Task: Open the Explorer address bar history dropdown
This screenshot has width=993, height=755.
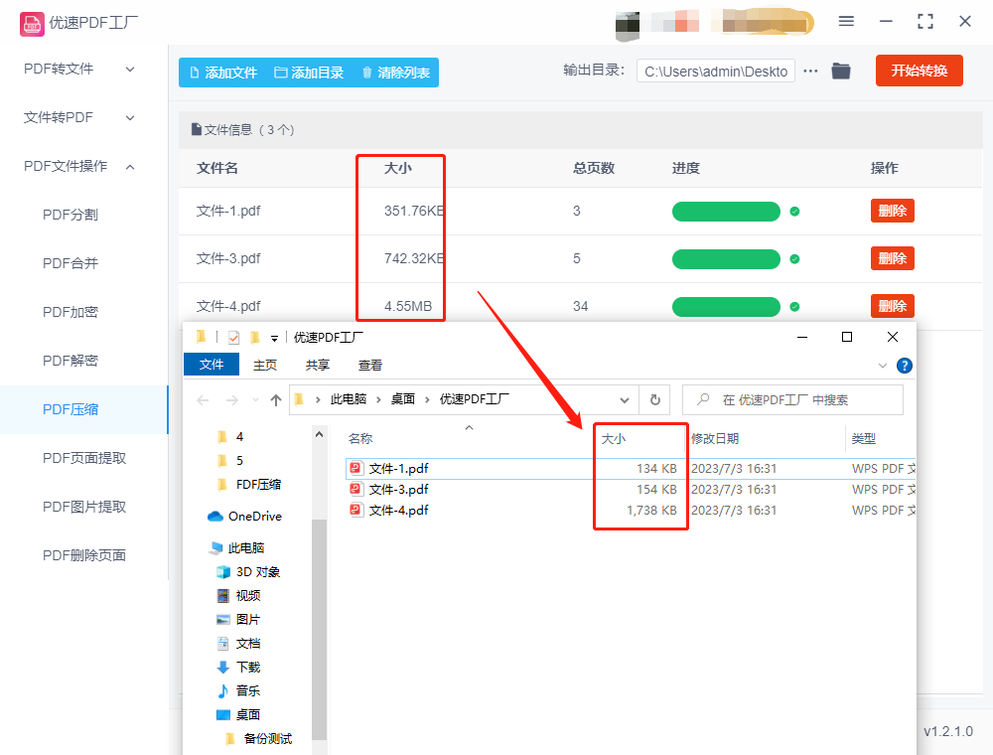Action: 625,400
